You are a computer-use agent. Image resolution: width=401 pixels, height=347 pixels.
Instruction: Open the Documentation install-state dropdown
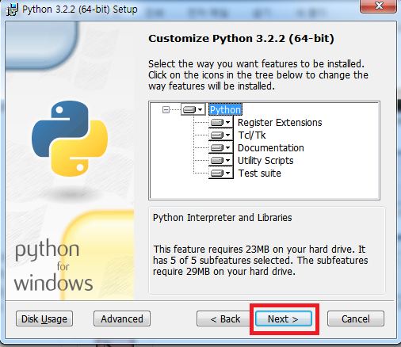point(220,147)
